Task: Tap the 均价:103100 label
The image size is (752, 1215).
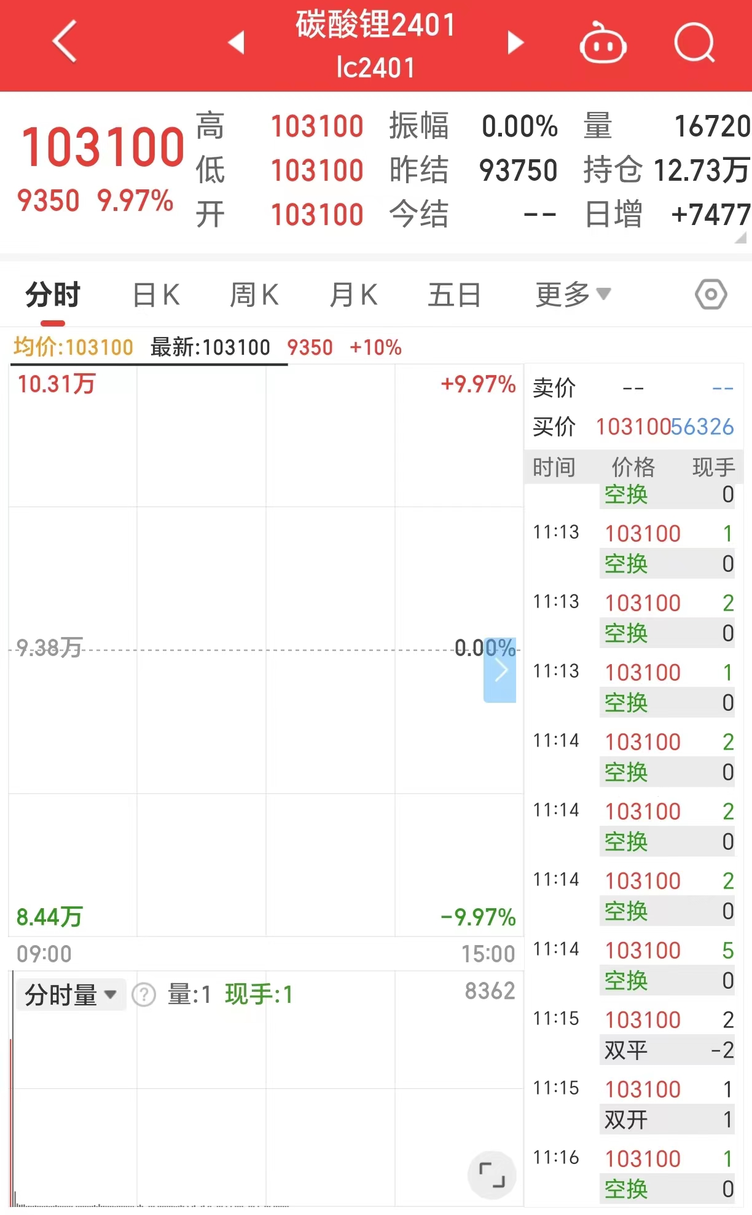Action: [x=73, y=347]
